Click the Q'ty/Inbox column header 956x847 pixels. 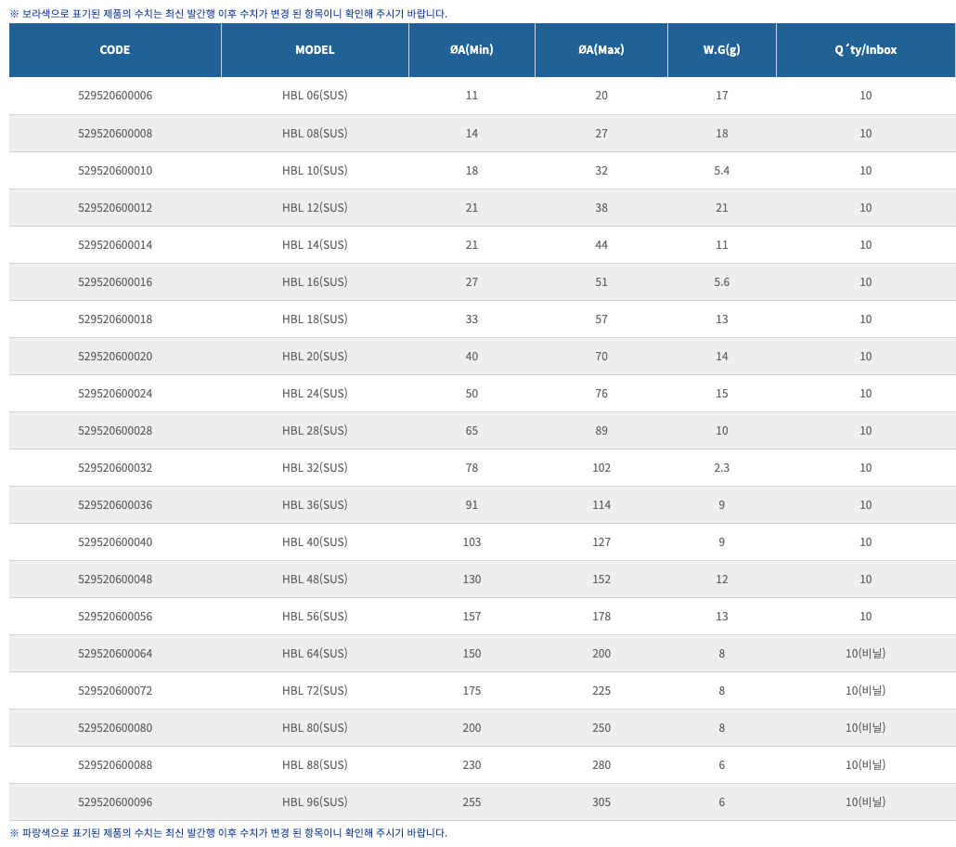[865, 50]
